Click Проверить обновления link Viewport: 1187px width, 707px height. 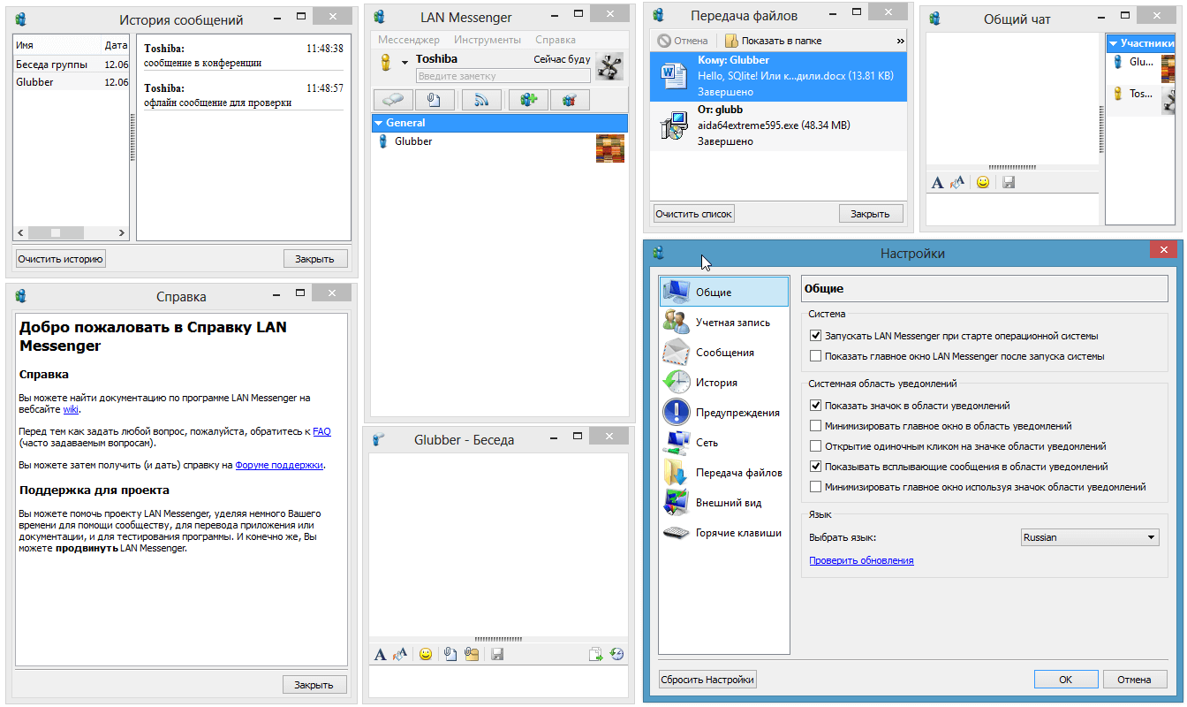pyautogui.click(x=861, y=560)
